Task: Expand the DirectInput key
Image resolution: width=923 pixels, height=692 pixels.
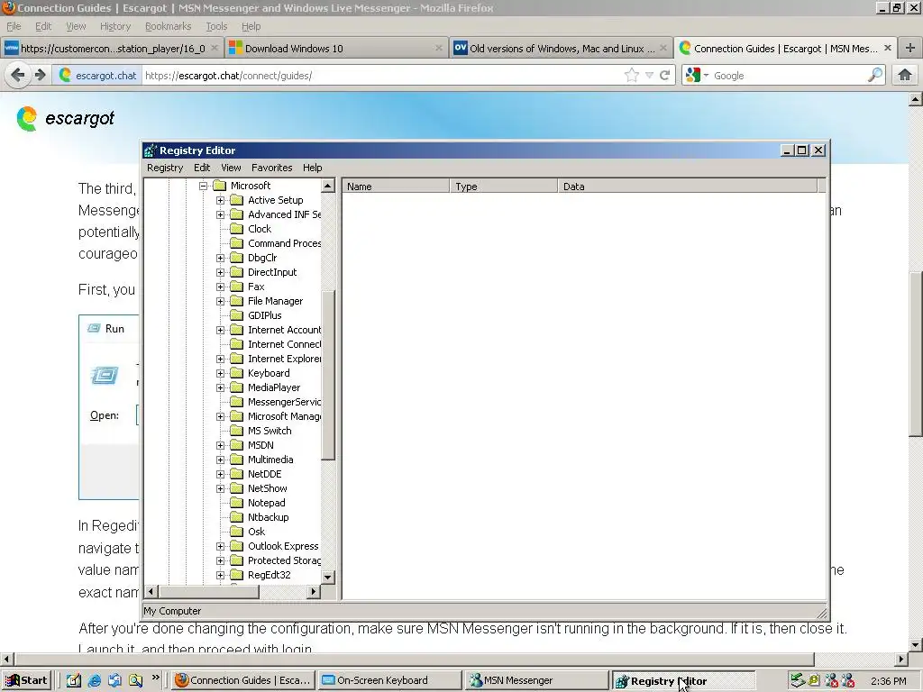Action: (x=220, y=272)
